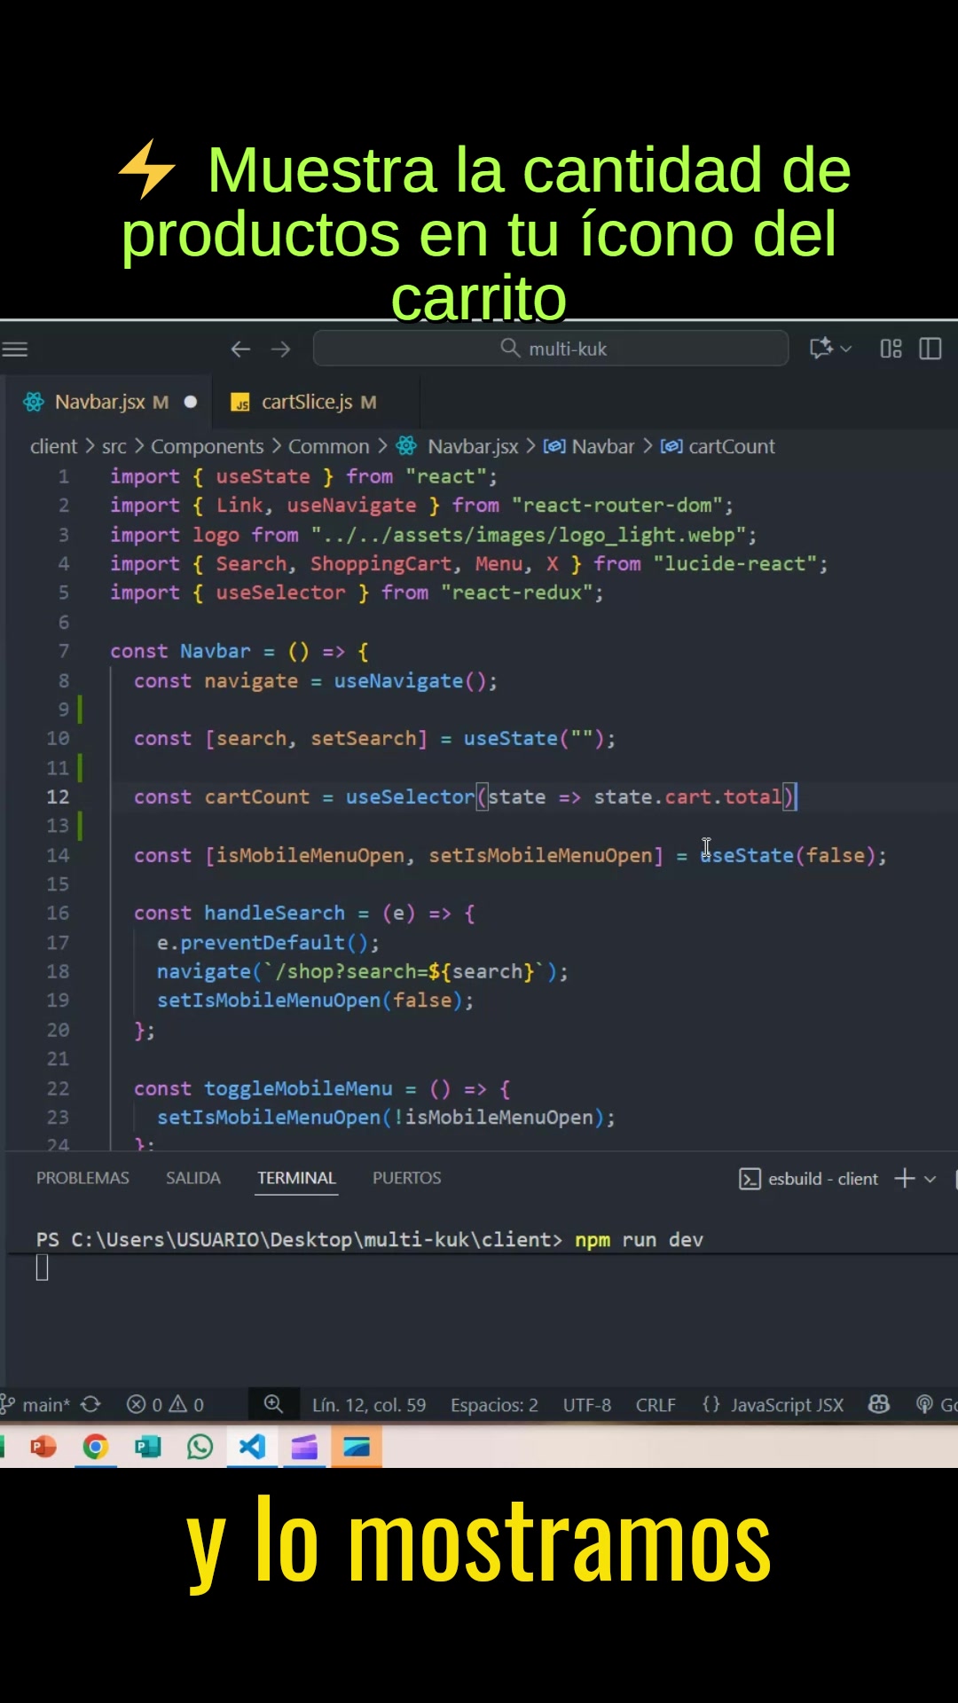Open the TERMINAL panel tab
Viewport: 958px width, 1703px height.
tap(296, 1178)
